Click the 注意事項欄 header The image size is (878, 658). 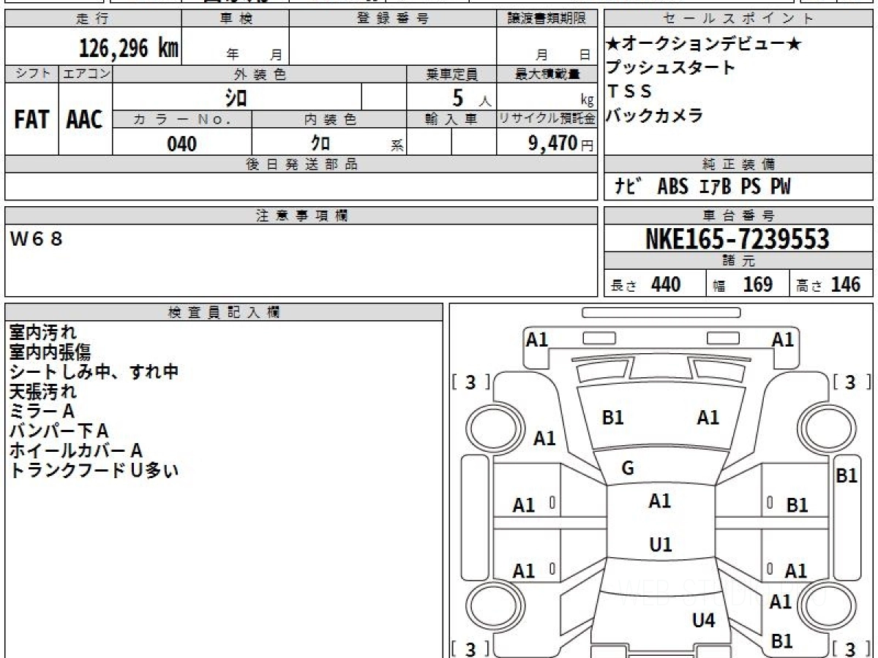coord(301,216)
